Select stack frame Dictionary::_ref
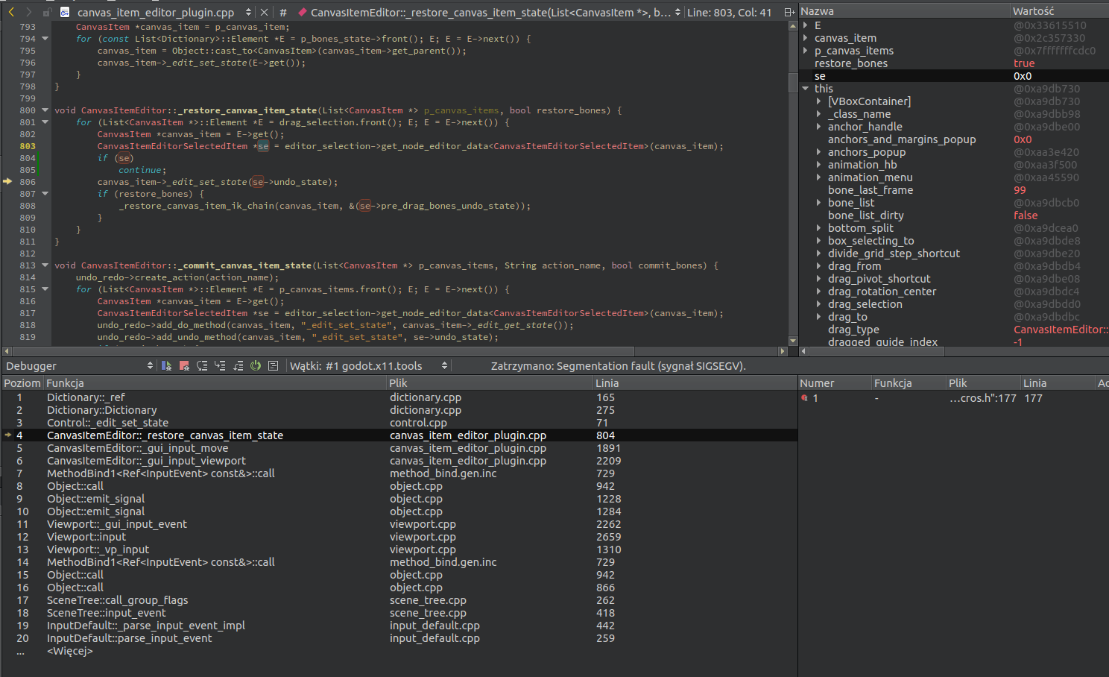This screenshot has height=677, width=1109. tap(399, 397)
